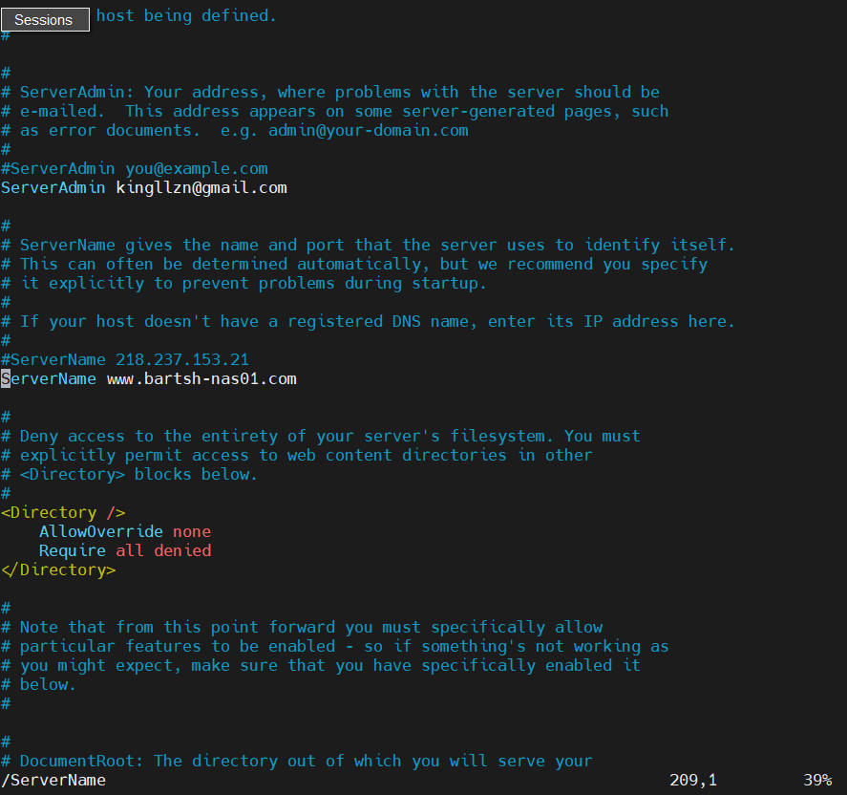
Task: Click comment 'Deny access to the entirety'
Action: [x=320, y=436]
